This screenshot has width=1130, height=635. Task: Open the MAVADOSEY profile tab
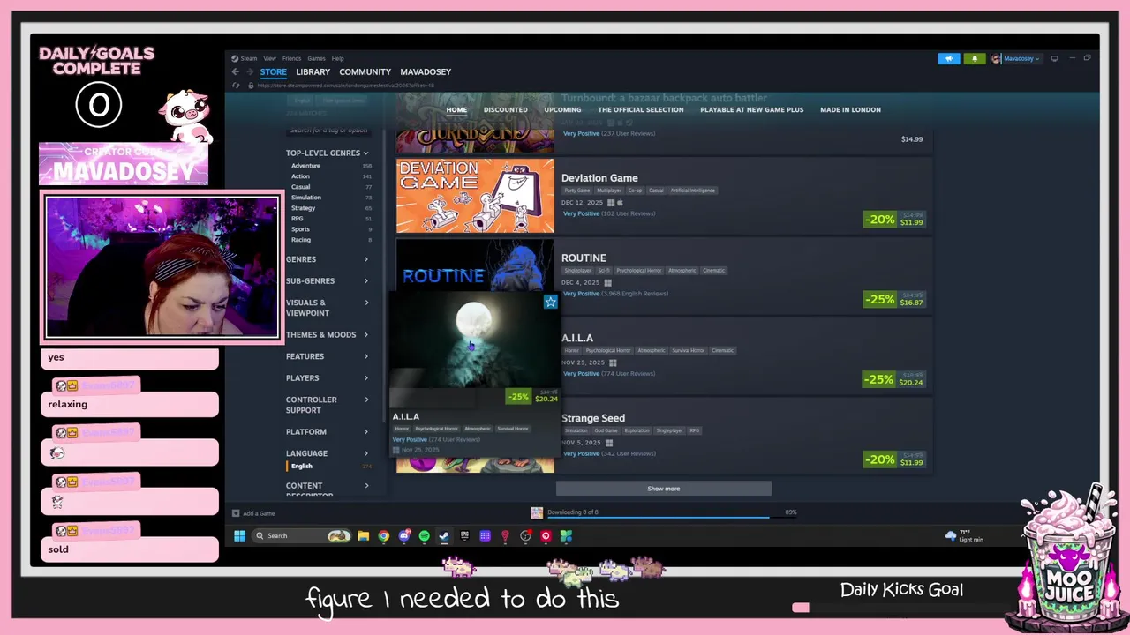click(426, 72)
